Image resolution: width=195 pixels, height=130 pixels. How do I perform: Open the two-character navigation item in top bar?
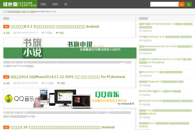(x=66, y=4)
